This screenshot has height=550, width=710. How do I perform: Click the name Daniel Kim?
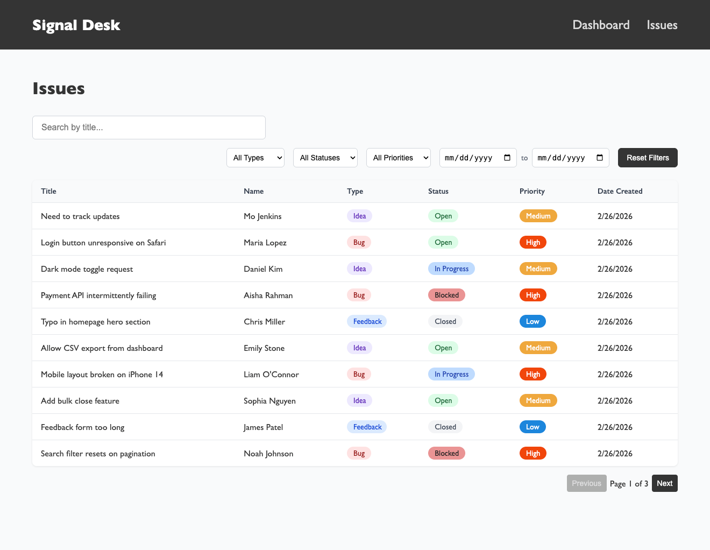pos(263,269)
